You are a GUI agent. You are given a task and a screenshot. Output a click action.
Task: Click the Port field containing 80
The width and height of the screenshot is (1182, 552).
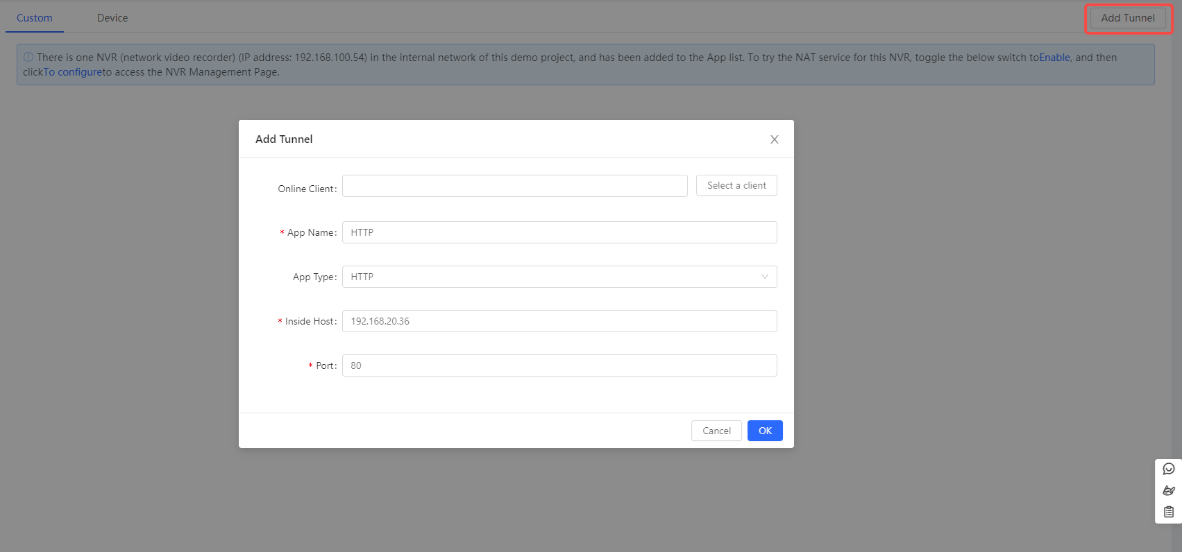pyautogui.click(x=559, y=365)
